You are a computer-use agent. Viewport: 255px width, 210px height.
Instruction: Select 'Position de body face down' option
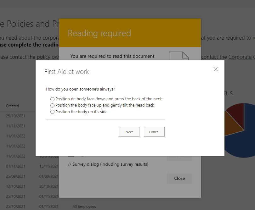coord(52,99)
